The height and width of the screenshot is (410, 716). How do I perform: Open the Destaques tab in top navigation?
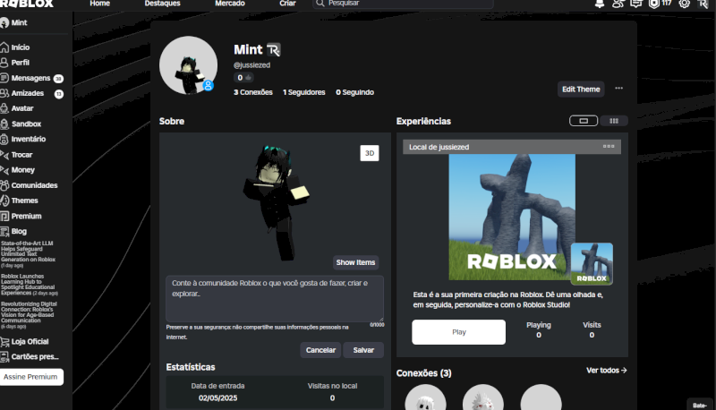pyautogui.click(x=163, y=4)
